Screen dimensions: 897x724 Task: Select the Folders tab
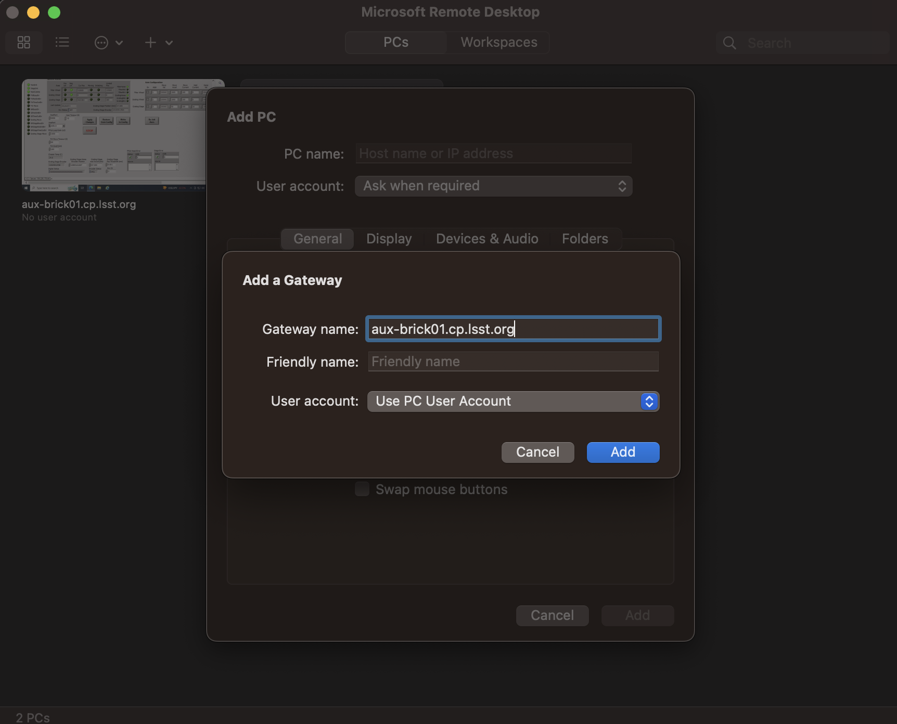pyautogui.click(x=585, y=239)
